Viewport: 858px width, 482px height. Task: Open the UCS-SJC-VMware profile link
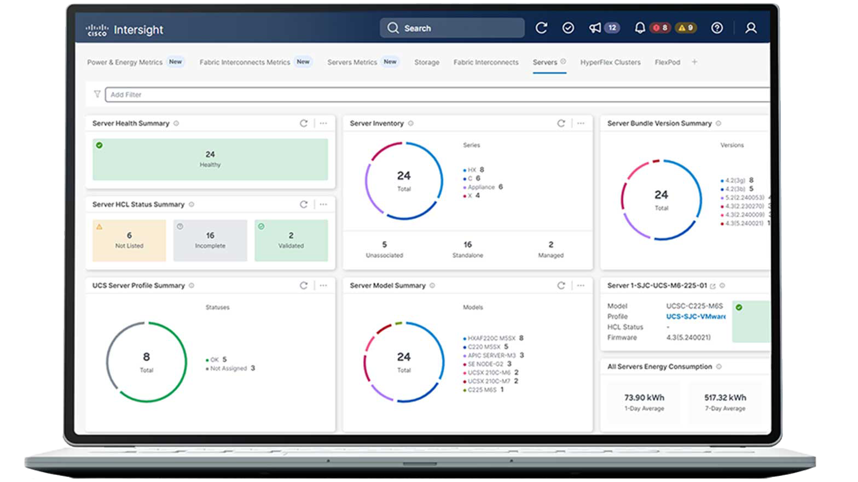click(x=695, y=316)
